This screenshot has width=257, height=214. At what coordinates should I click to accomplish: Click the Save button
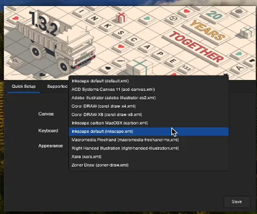(x=236, y=202)
